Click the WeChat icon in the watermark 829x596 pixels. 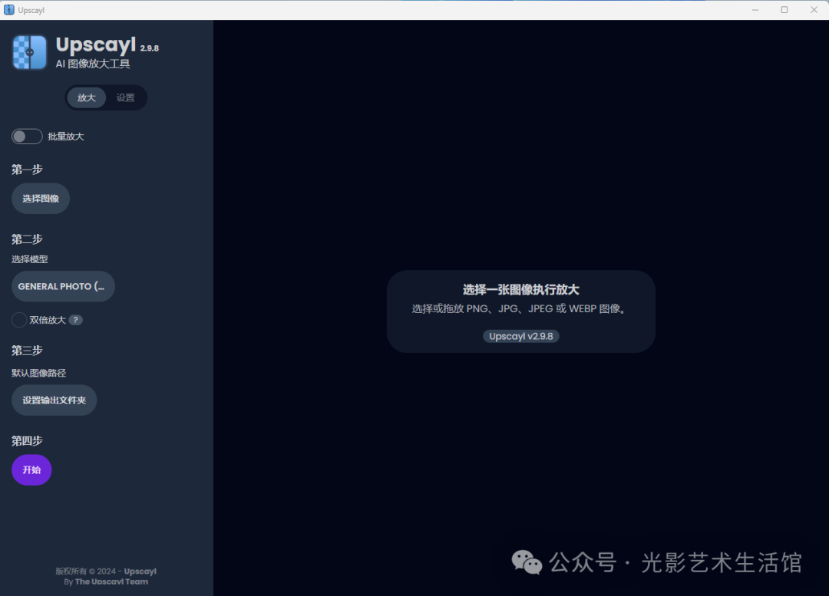pyautogui.click(x=527, y=562)
